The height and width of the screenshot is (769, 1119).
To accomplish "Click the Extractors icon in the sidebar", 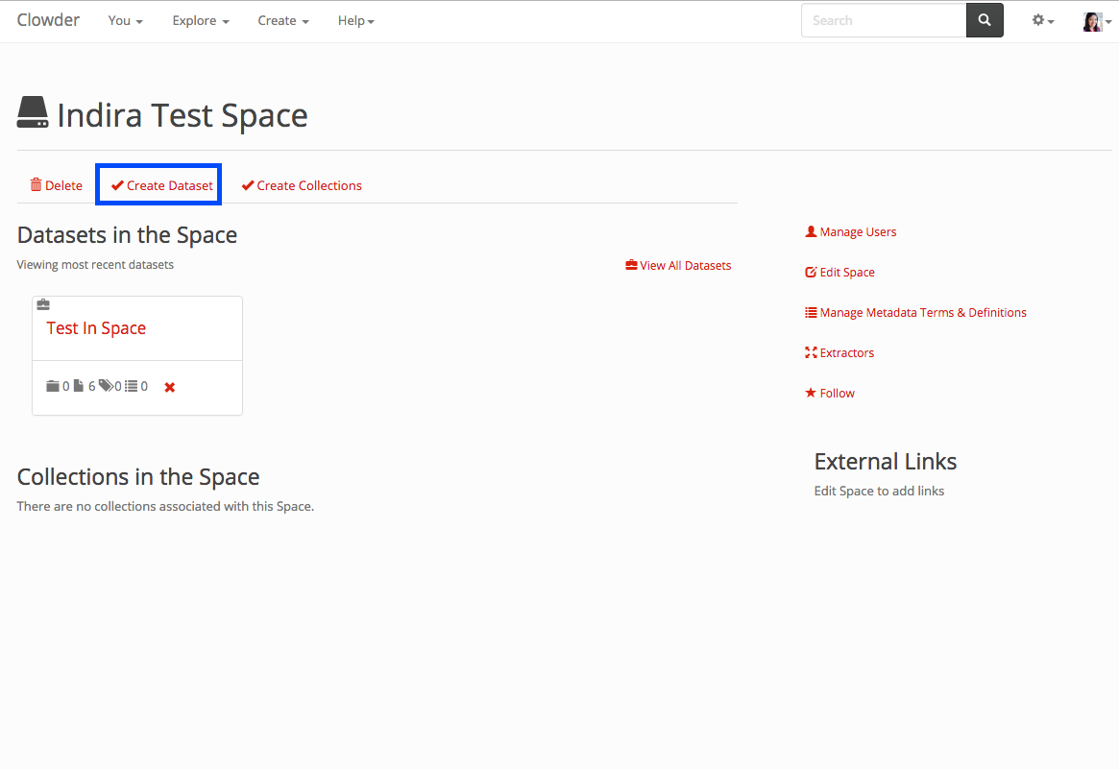I will (x=811, y=352).
